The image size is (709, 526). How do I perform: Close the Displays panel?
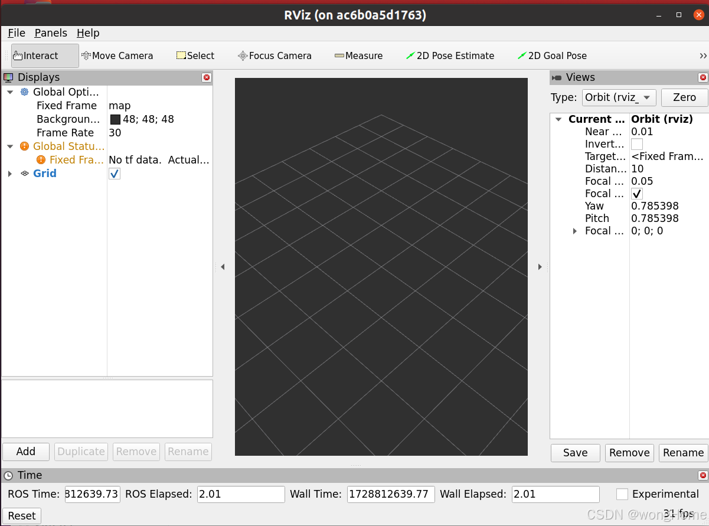coord(206,77)
